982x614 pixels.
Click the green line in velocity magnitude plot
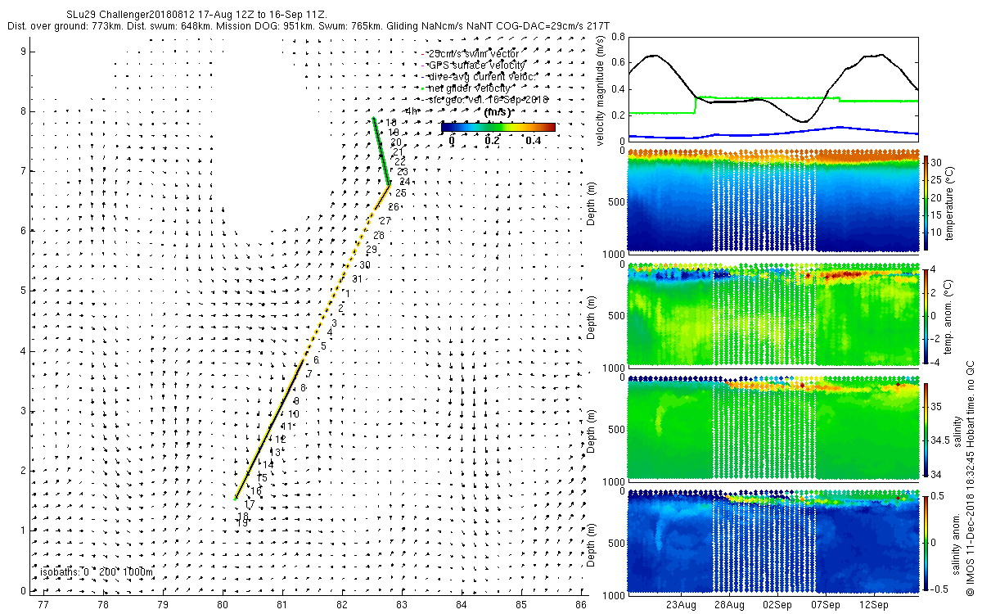point(769,98)
